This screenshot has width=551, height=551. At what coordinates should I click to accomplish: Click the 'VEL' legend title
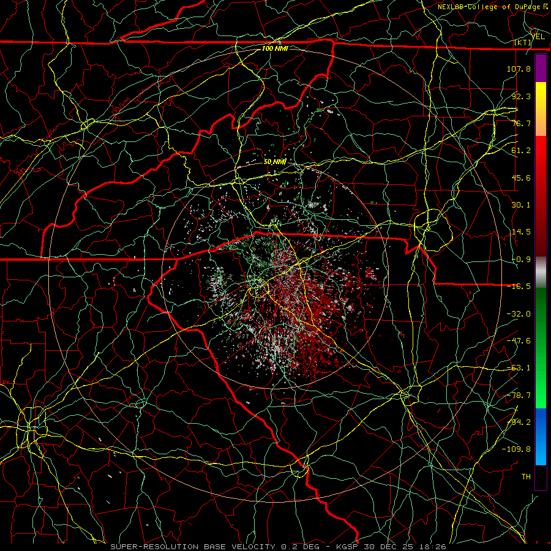coord(538,37)
